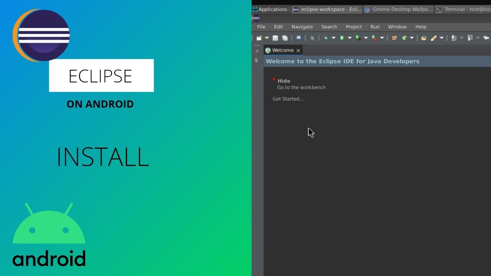Expand the Run dropdown arrow

coord(349,38)
